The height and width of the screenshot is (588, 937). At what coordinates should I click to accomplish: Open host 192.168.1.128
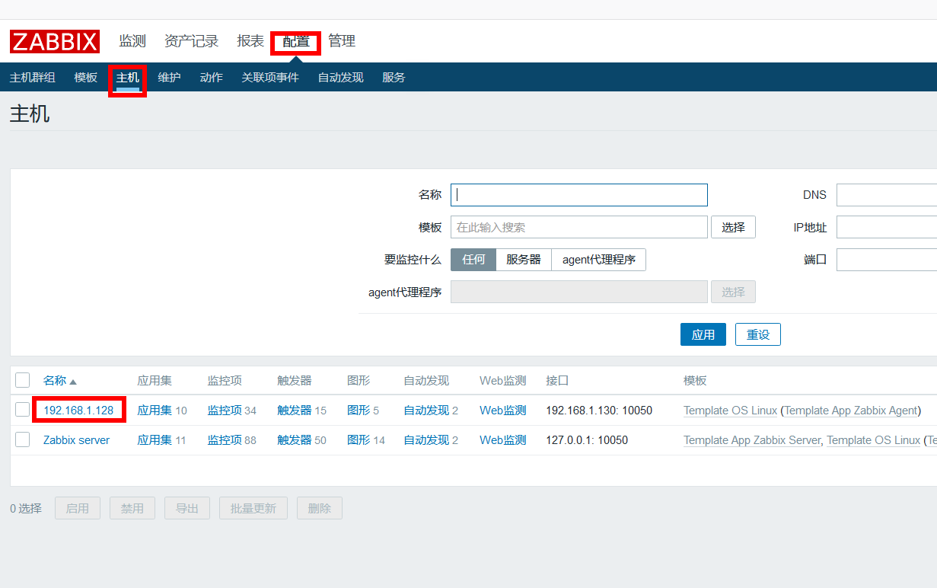pyautogui.click(x=78, y=411)
